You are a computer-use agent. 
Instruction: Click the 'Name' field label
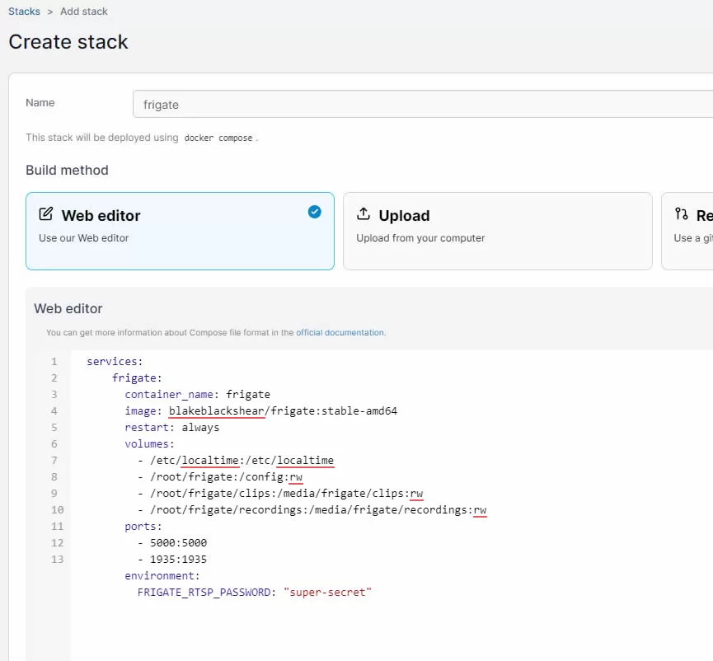[40, 103]
